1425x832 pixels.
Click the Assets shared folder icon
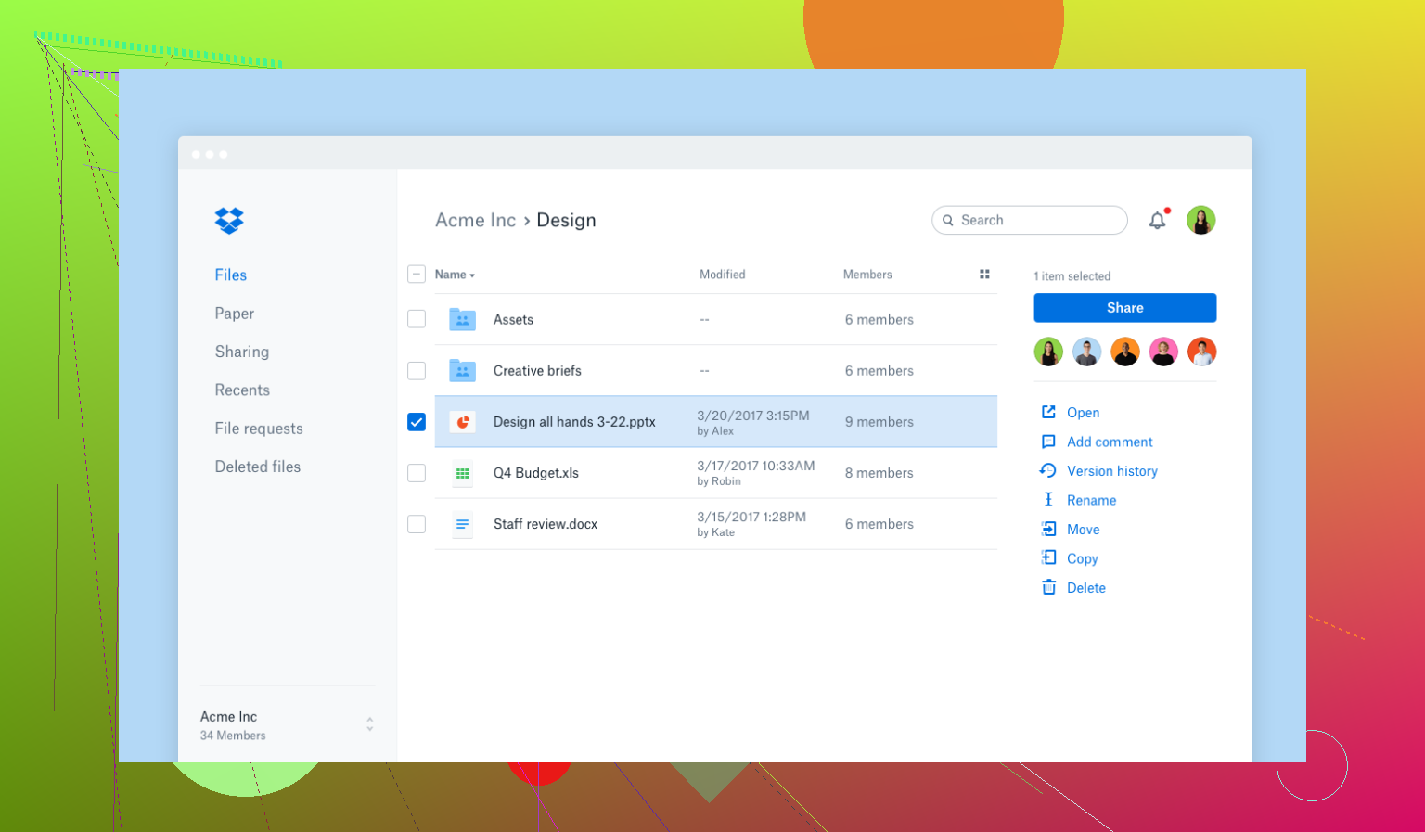pyautogui.click(x=462, y=320)
